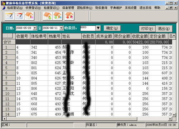This screenshot has height=129, width=179.
Task: Expand the end date dropdown 2006-06-11
Action: click(x=61, y=28)
